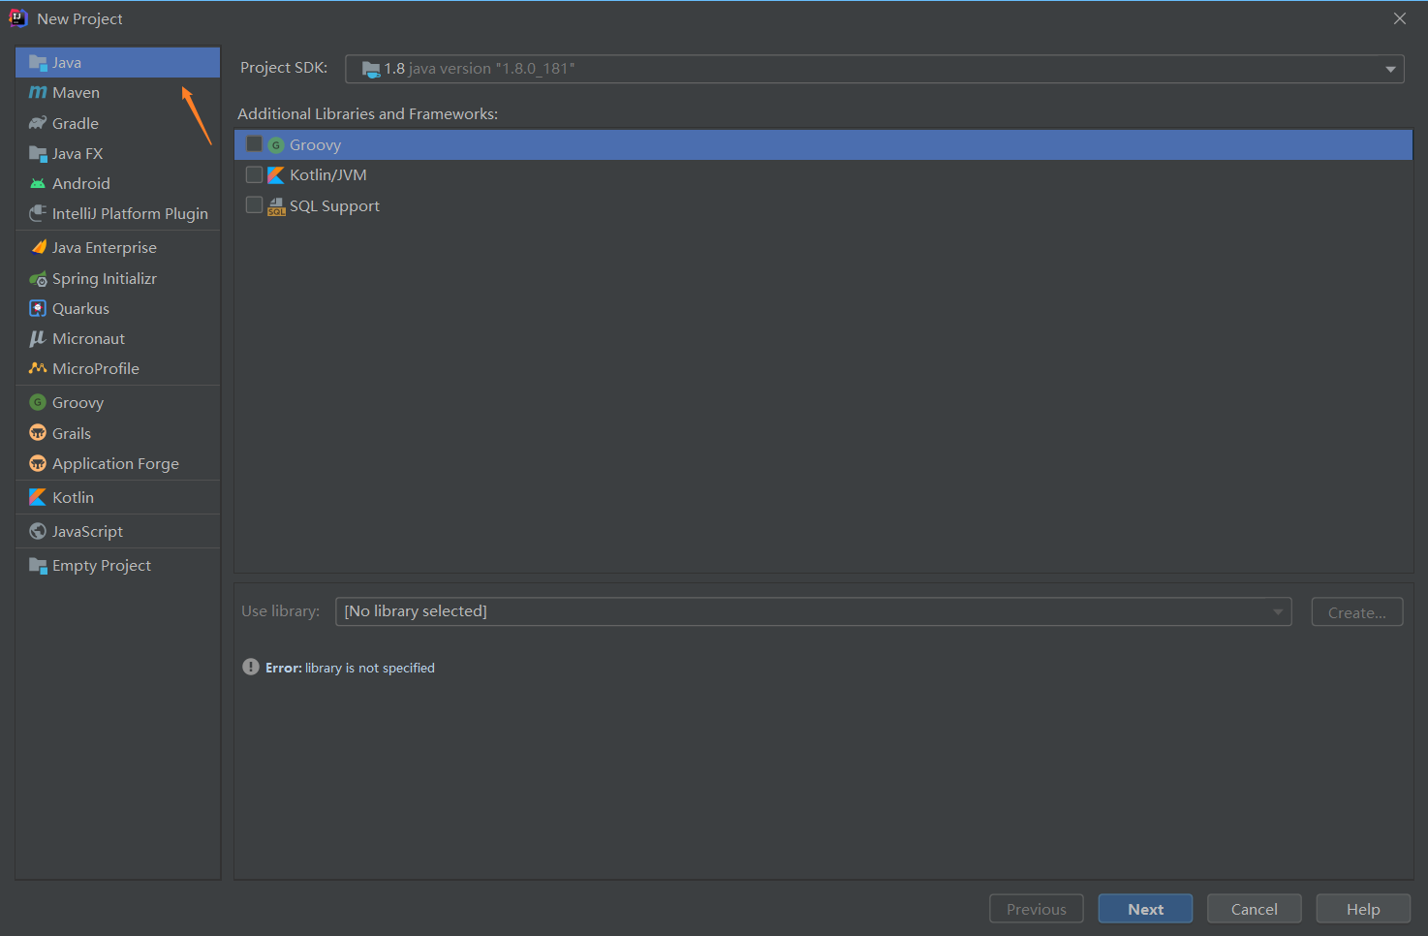Click the Java project type icon
The image size is (1428, 936).
(38, 63)
